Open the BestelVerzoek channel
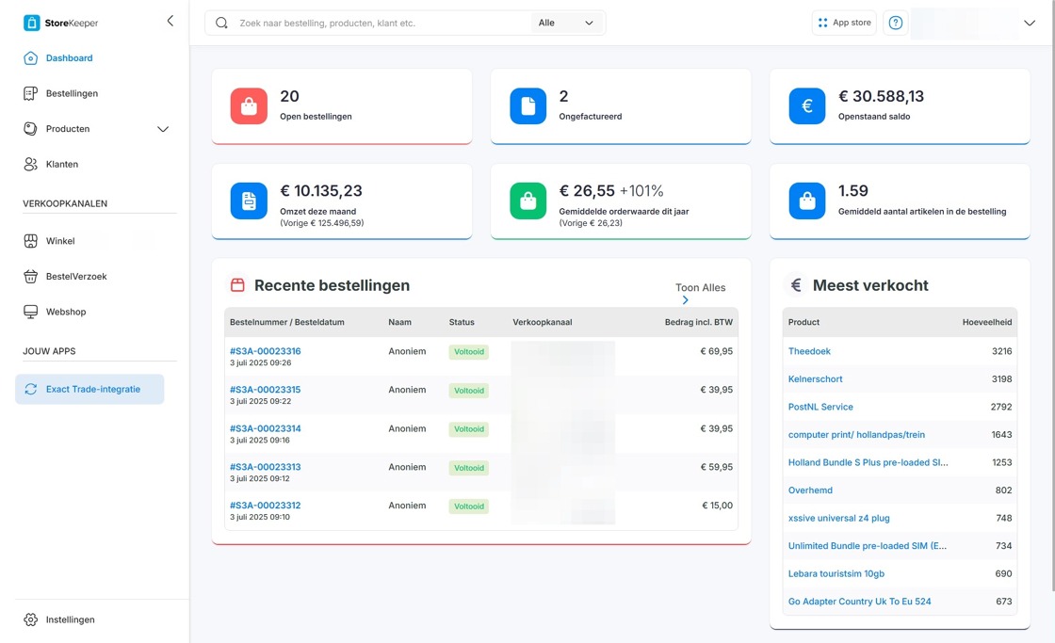The image size is (1055, 643). tap(76, 277)
